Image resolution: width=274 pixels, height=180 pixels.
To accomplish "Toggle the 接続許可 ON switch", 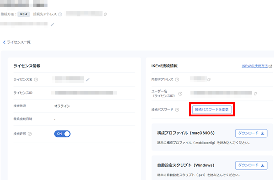I will point(62,134).
